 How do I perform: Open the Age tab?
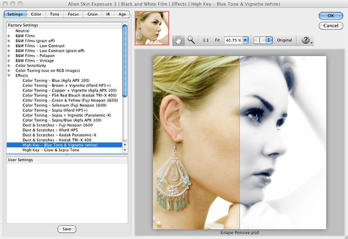[122, 14]
